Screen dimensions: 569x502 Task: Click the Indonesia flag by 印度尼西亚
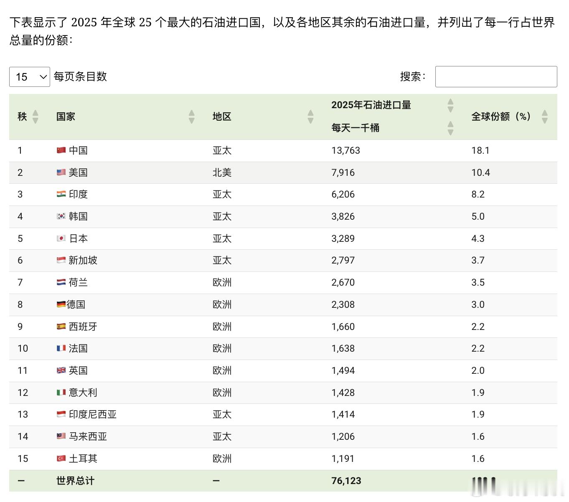click(61, 414)
